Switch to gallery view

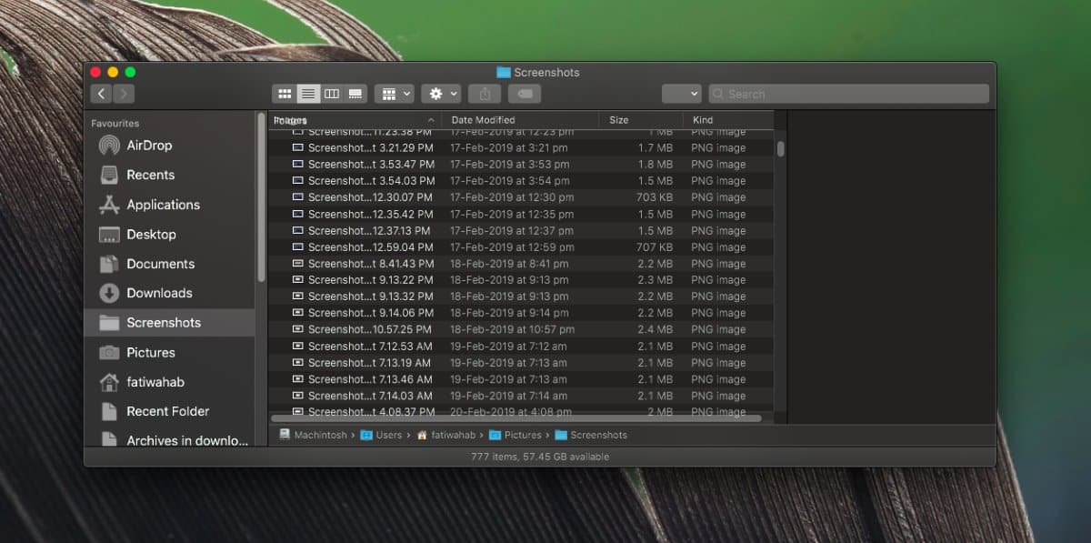pos(355,93)
